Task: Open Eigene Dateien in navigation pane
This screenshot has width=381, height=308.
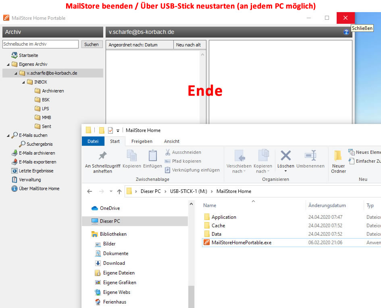Action: pos(115,273)
